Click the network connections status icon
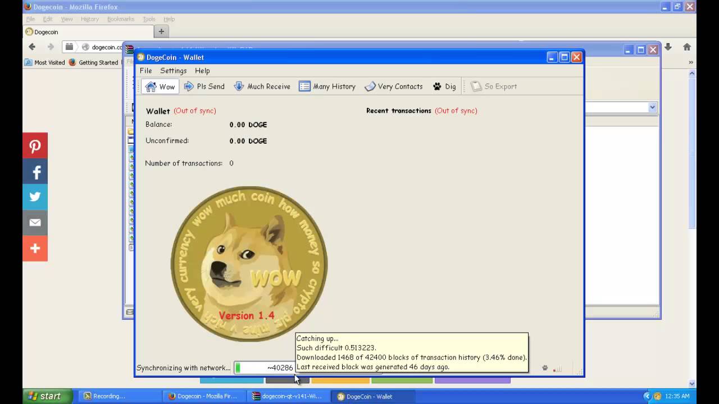Viewport: 719px width, 404px height. (557, 369)
